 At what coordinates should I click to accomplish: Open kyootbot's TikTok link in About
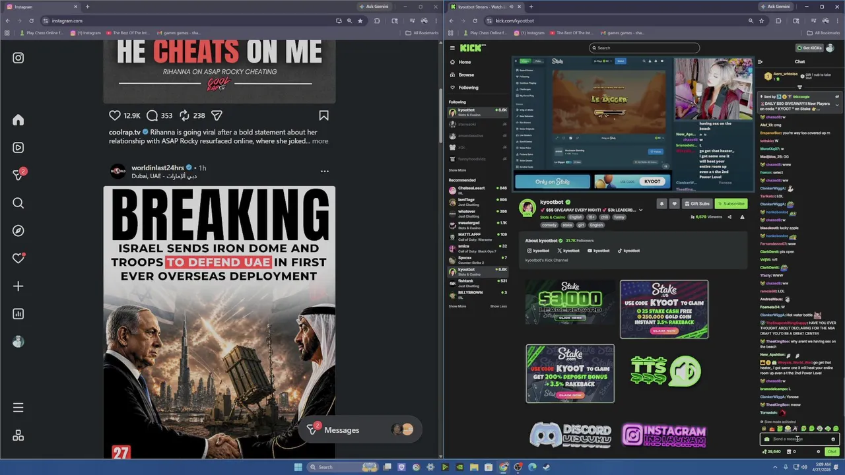628,251
